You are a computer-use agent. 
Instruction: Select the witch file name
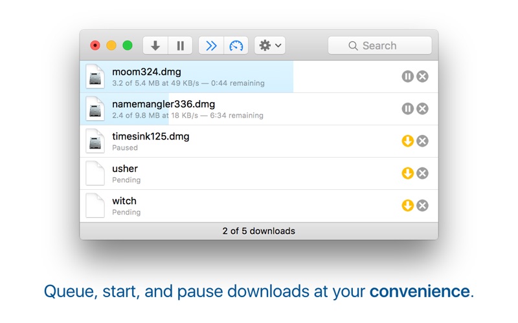tap(124, 201)
